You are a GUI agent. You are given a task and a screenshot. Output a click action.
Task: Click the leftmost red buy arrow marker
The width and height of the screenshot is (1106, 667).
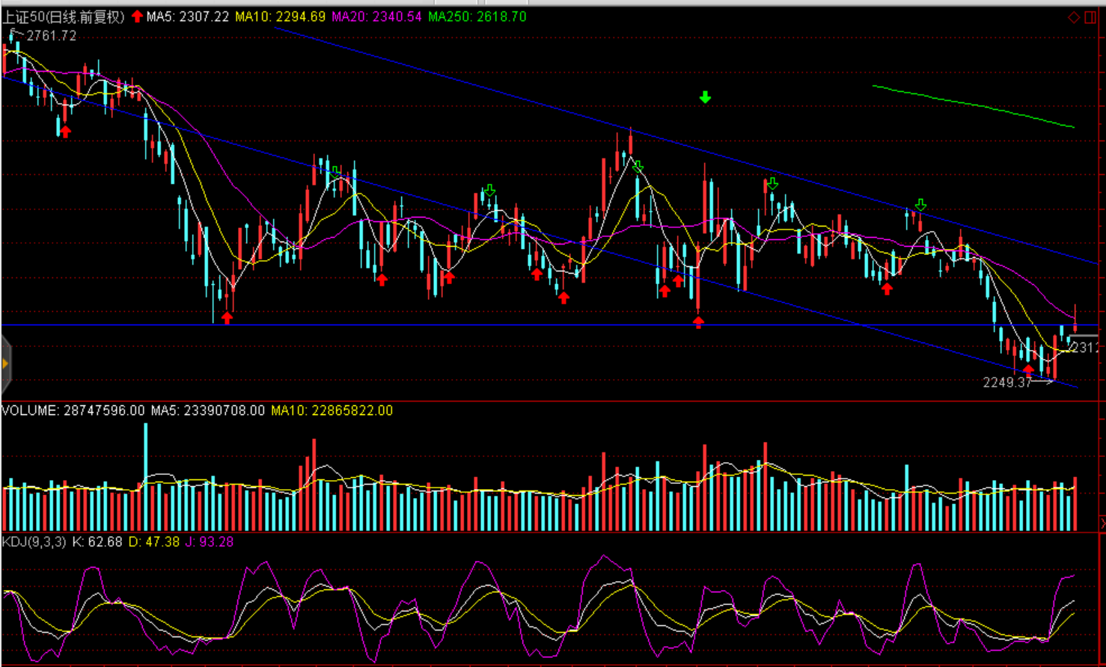click(x=65, y=132)
